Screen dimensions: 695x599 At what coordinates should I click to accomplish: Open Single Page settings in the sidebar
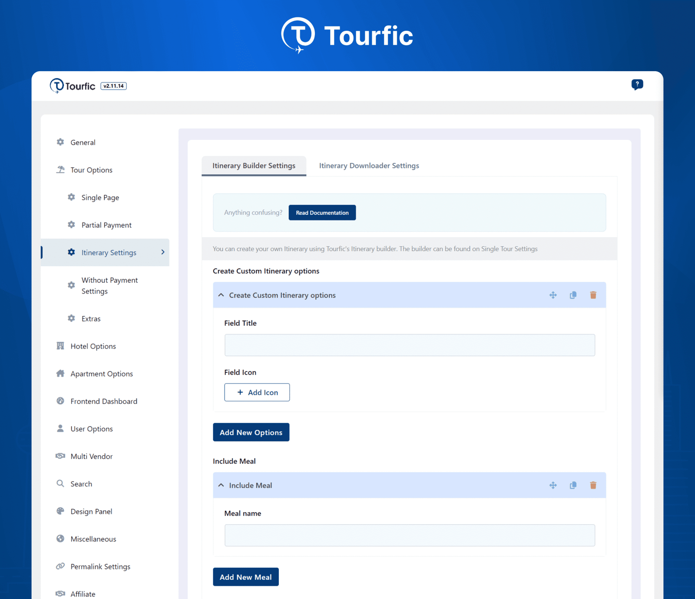[x=100, y=198]
